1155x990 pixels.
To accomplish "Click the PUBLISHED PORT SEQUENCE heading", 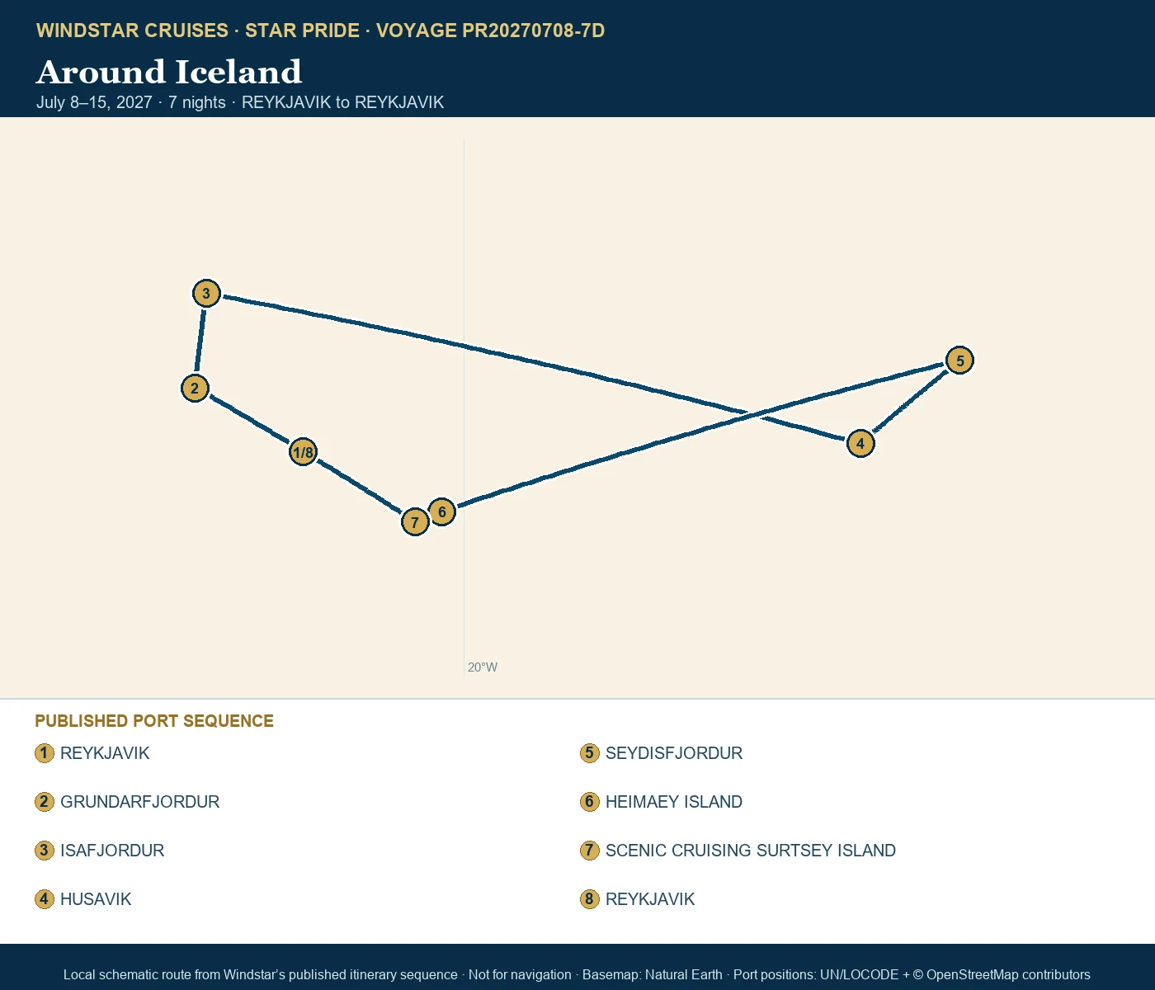I will 154,721.
